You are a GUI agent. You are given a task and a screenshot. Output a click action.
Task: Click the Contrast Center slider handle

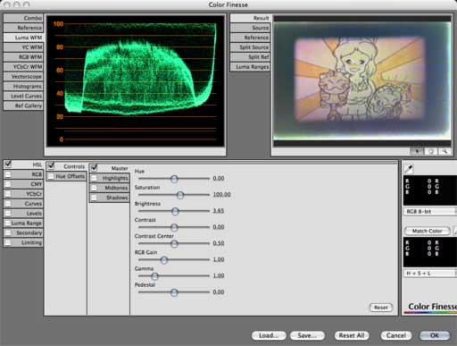point(174,244)
